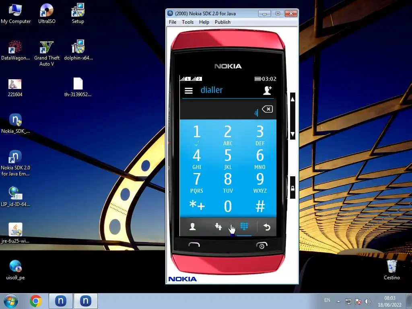Select th-3139052 file icon
Viewport: 412px width, 309px height.
78,87
